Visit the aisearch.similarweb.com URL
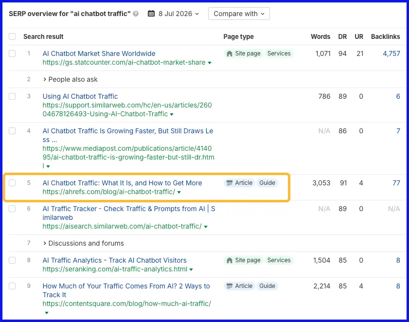 [122, 226]
